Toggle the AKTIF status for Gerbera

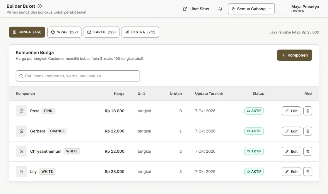pos(254,131)
